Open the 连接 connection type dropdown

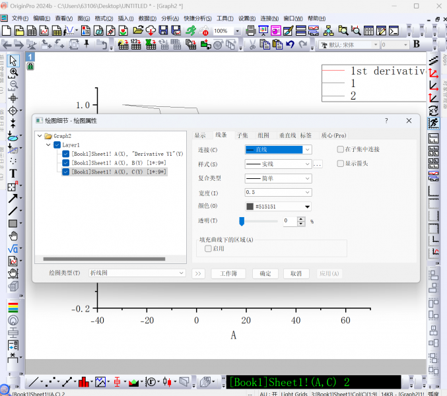[x=278, y=150]
